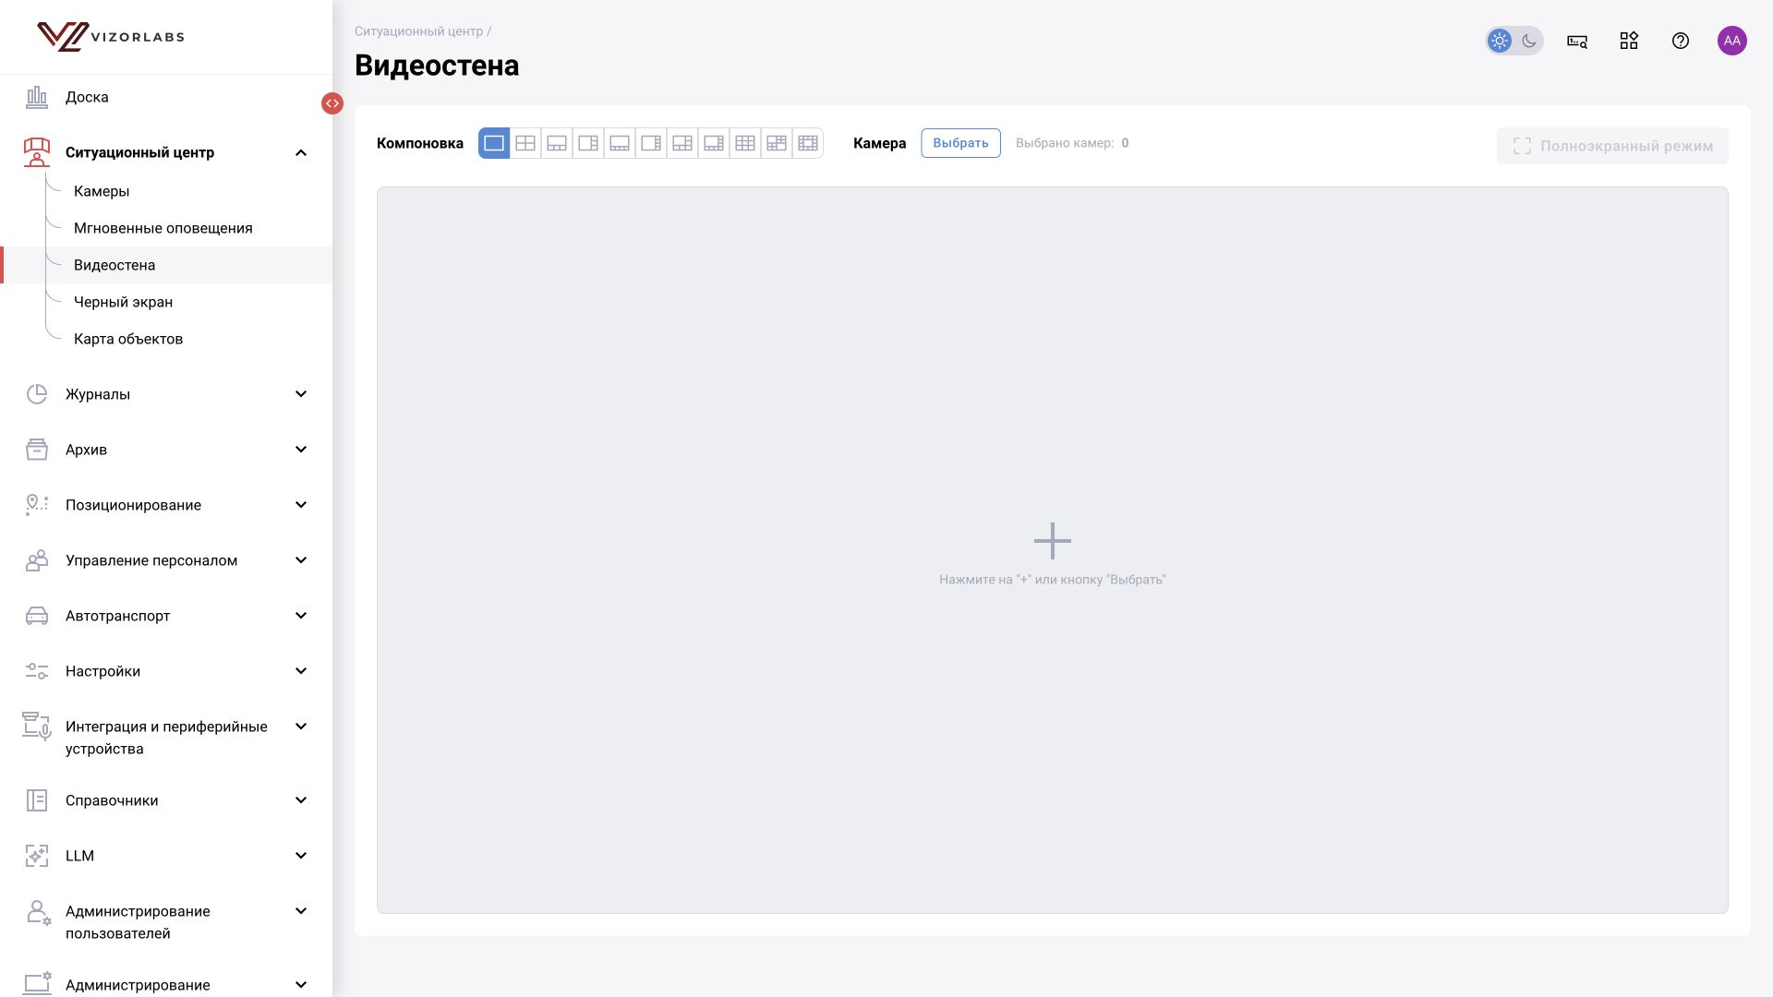The image size is (1773, 997).
Task: Choose layout with three small tiles below
Action: pyautogui.click(x=557, y=143)
